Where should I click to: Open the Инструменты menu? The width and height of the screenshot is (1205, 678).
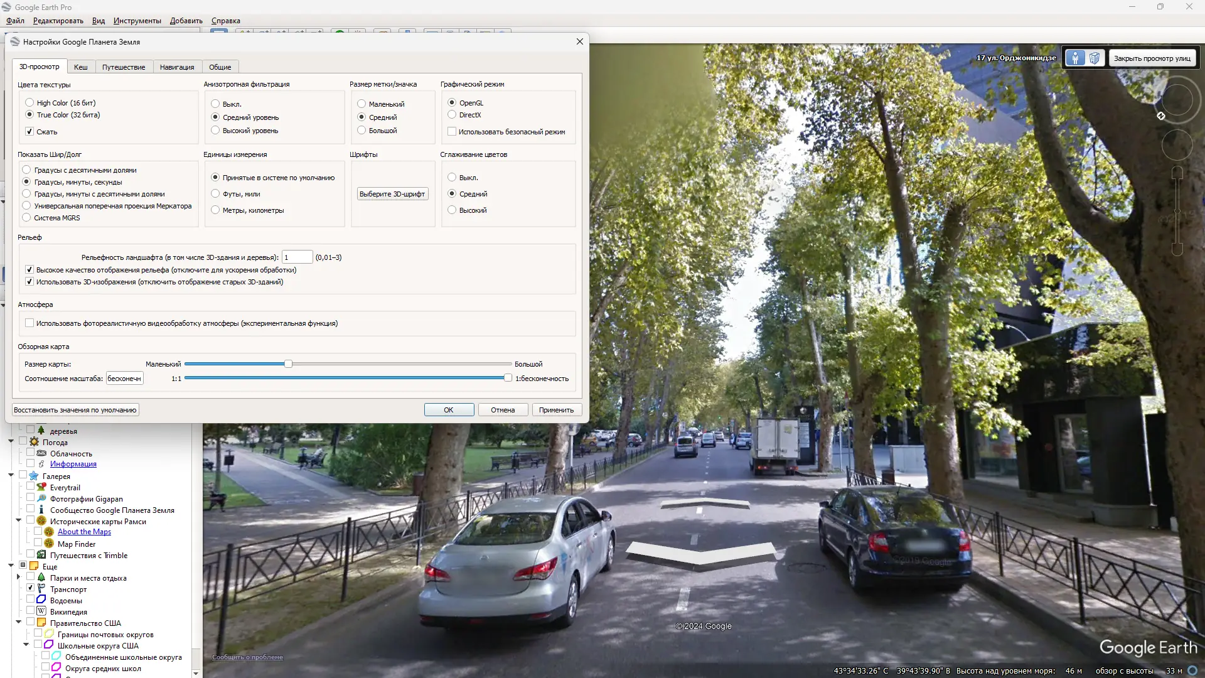click(137, 21)
